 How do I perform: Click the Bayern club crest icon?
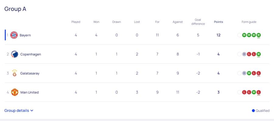pyautogui.click(x=14, y=35)
